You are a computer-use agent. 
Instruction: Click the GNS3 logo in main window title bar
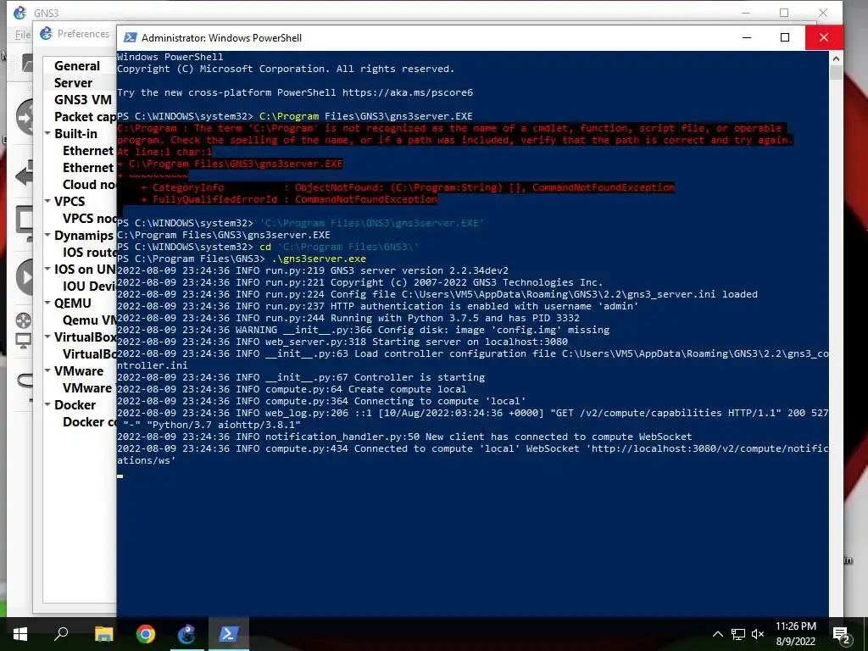20,12
